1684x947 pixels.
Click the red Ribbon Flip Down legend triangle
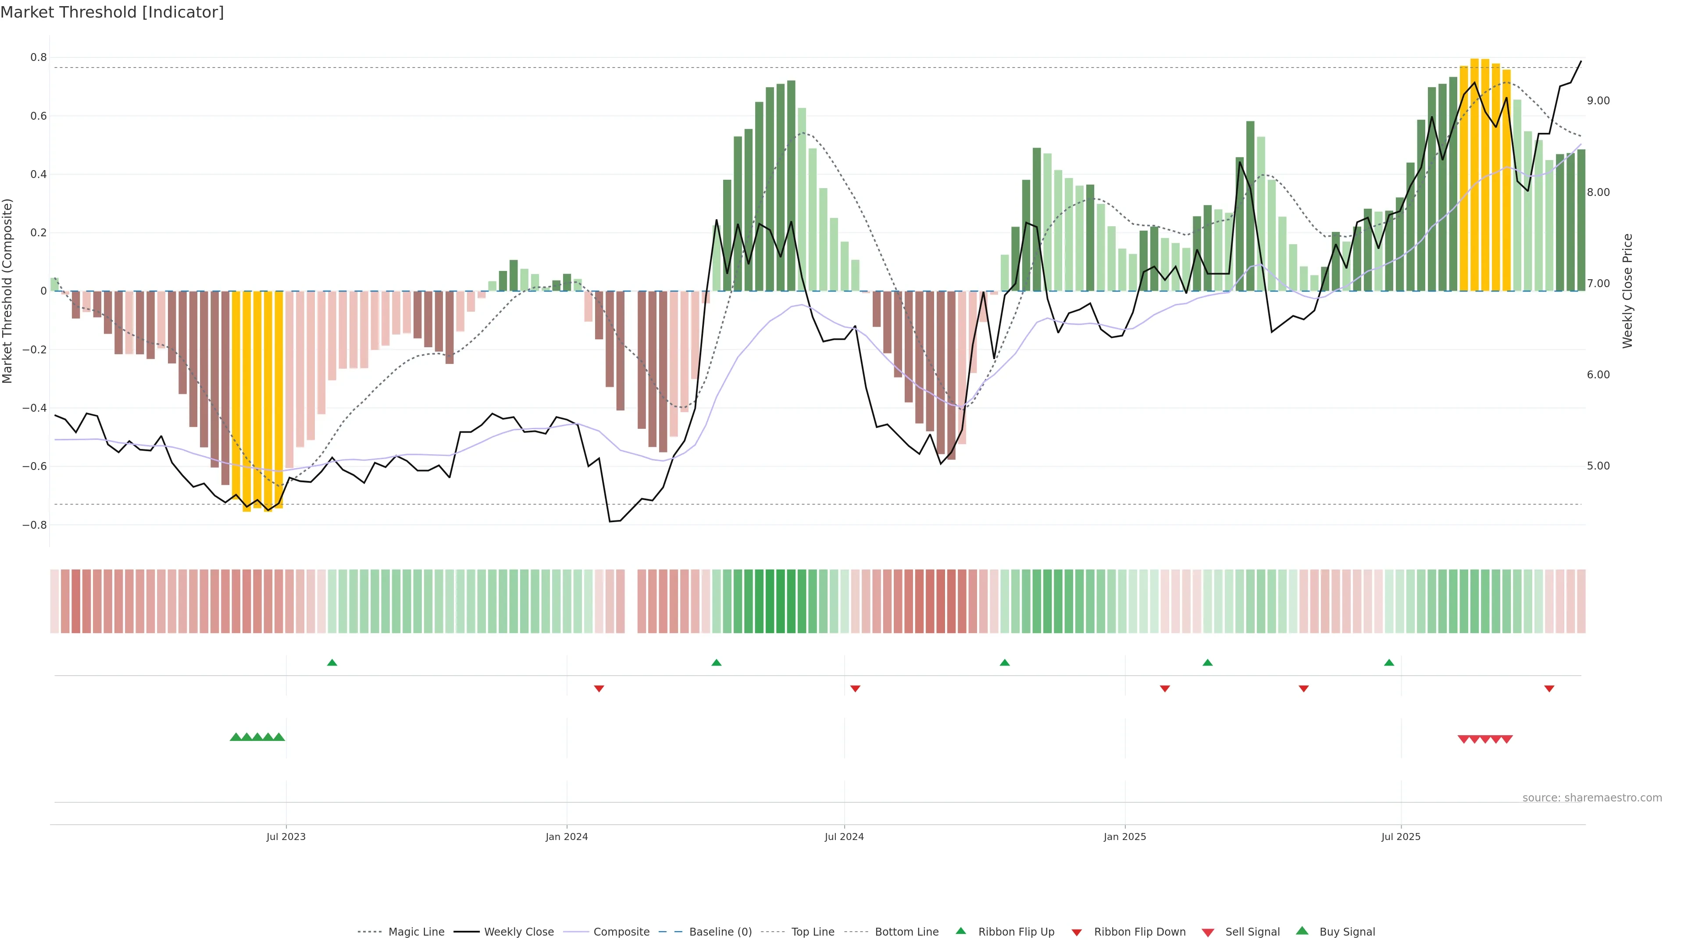point(1077,932)
